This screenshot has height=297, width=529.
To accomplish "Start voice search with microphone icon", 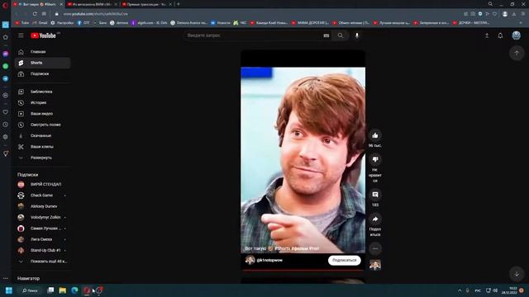I will coord(357,35).
